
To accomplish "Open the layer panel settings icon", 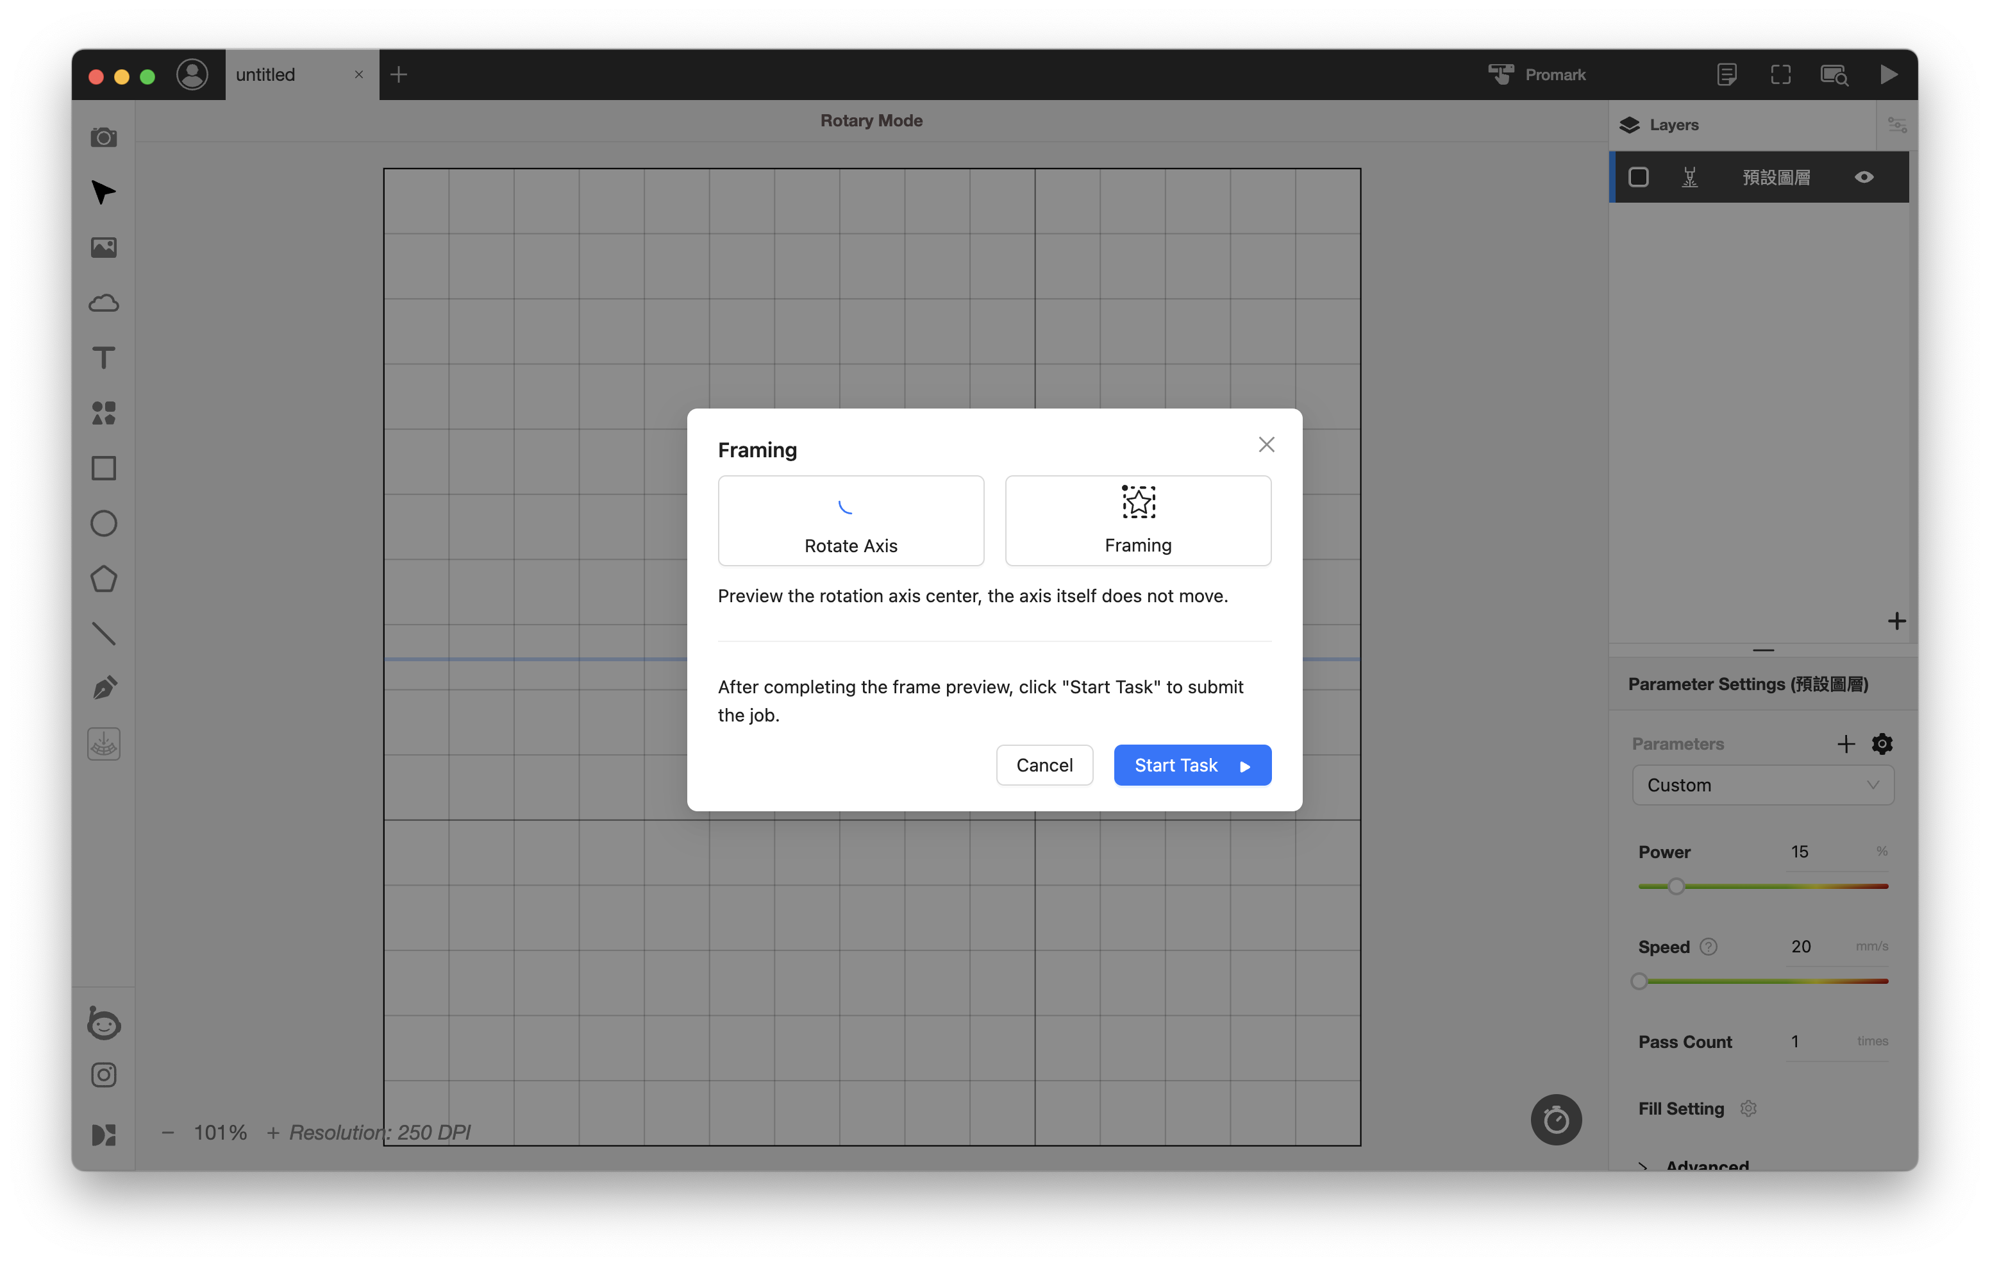I will (x=1898, y=125).
